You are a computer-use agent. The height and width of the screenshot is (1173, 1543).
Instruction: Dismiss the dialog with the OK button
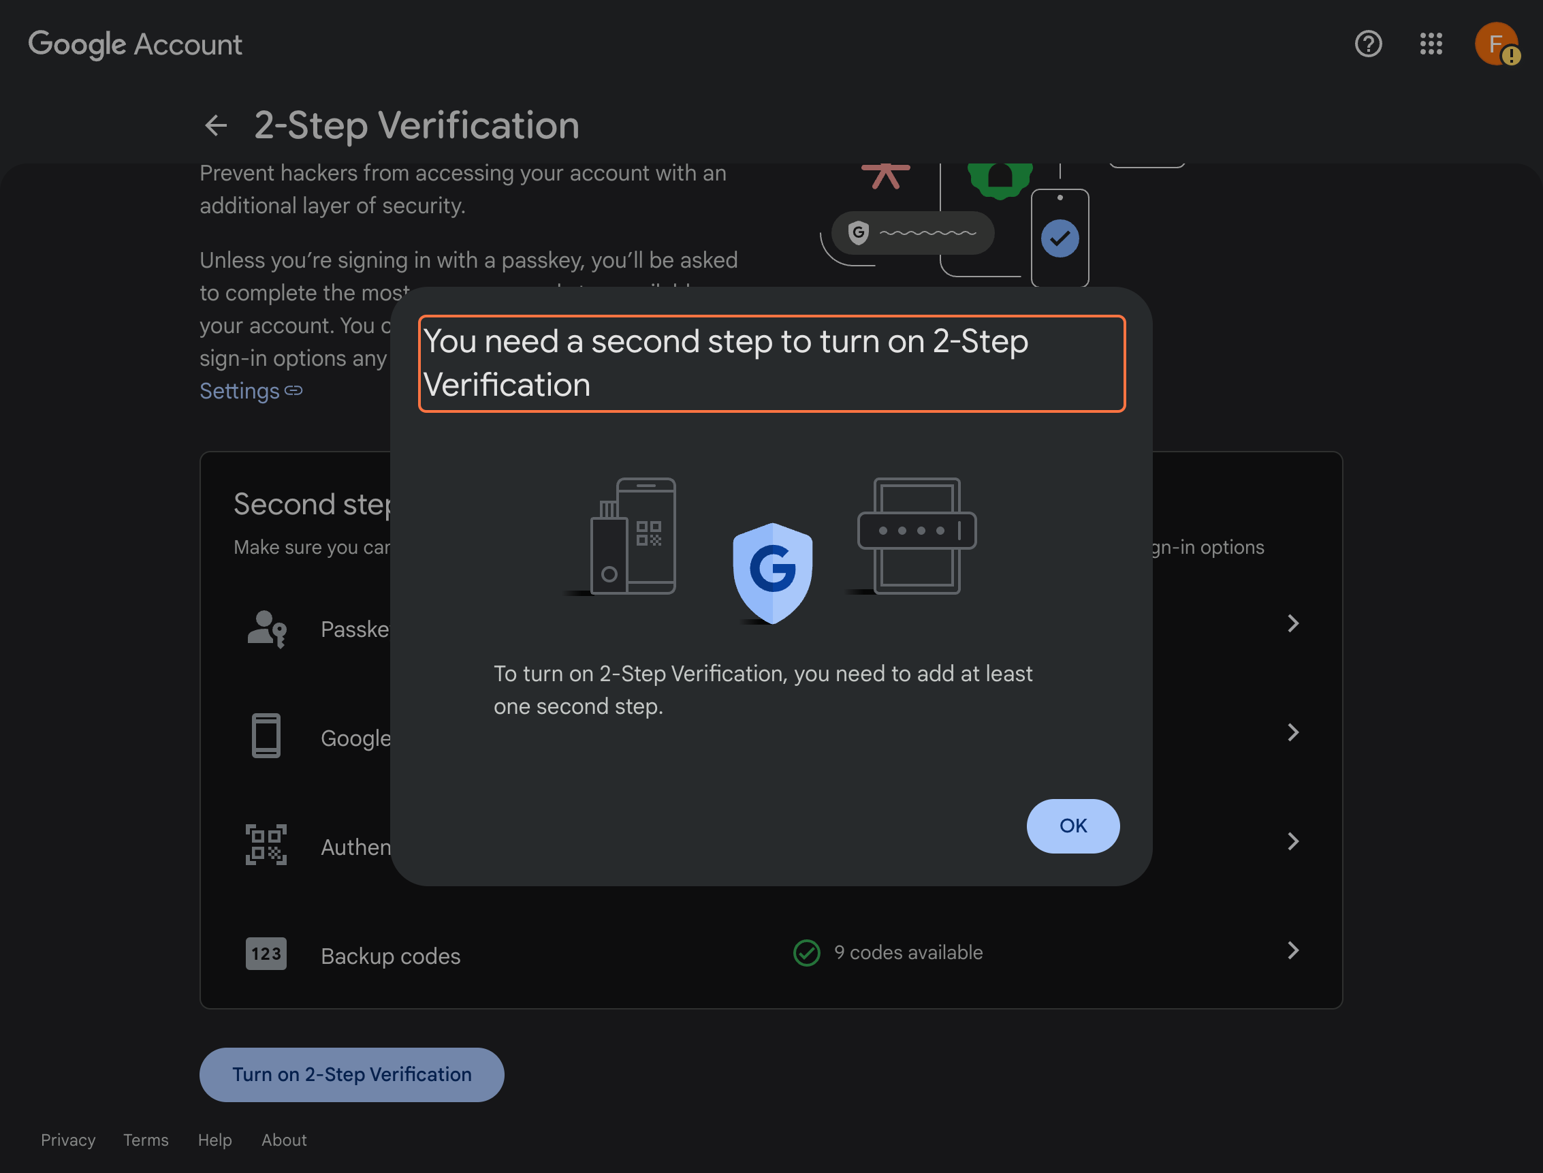[x=1072, y=826]
